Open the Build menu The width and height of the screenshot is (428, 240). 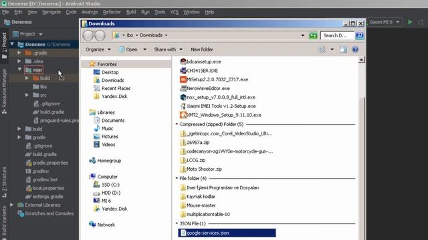(x=131, y=12)
